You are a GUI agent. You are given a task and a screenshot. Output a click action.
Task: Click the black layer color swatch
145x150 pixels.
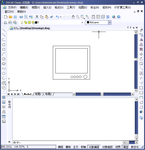[x=36, y=22]
